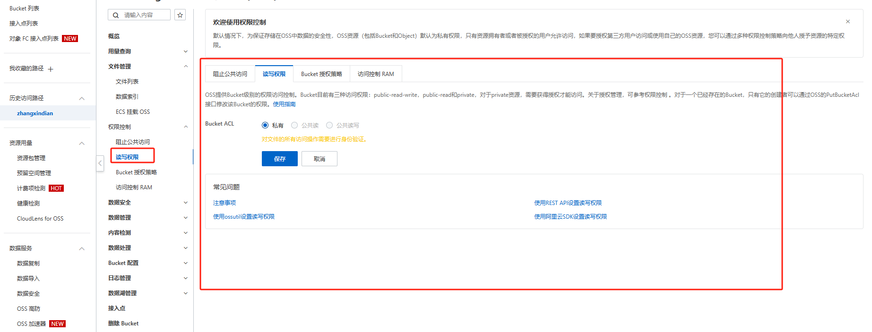Viewport: 872px width, 332px height.
Task: Click the search magnifier icon
Action: [116, 15]
